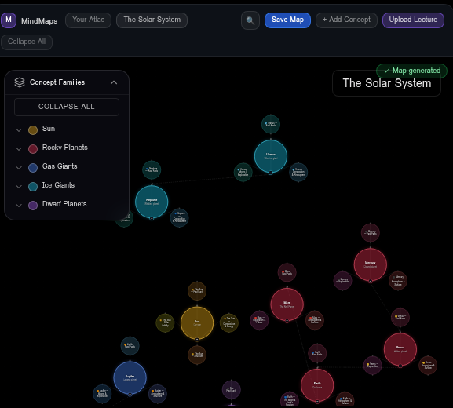Image resolution: width=453 pixels, height=408 pixels.
Task: Click the purple MindMaps logo icon
Action: click(9, 20)
